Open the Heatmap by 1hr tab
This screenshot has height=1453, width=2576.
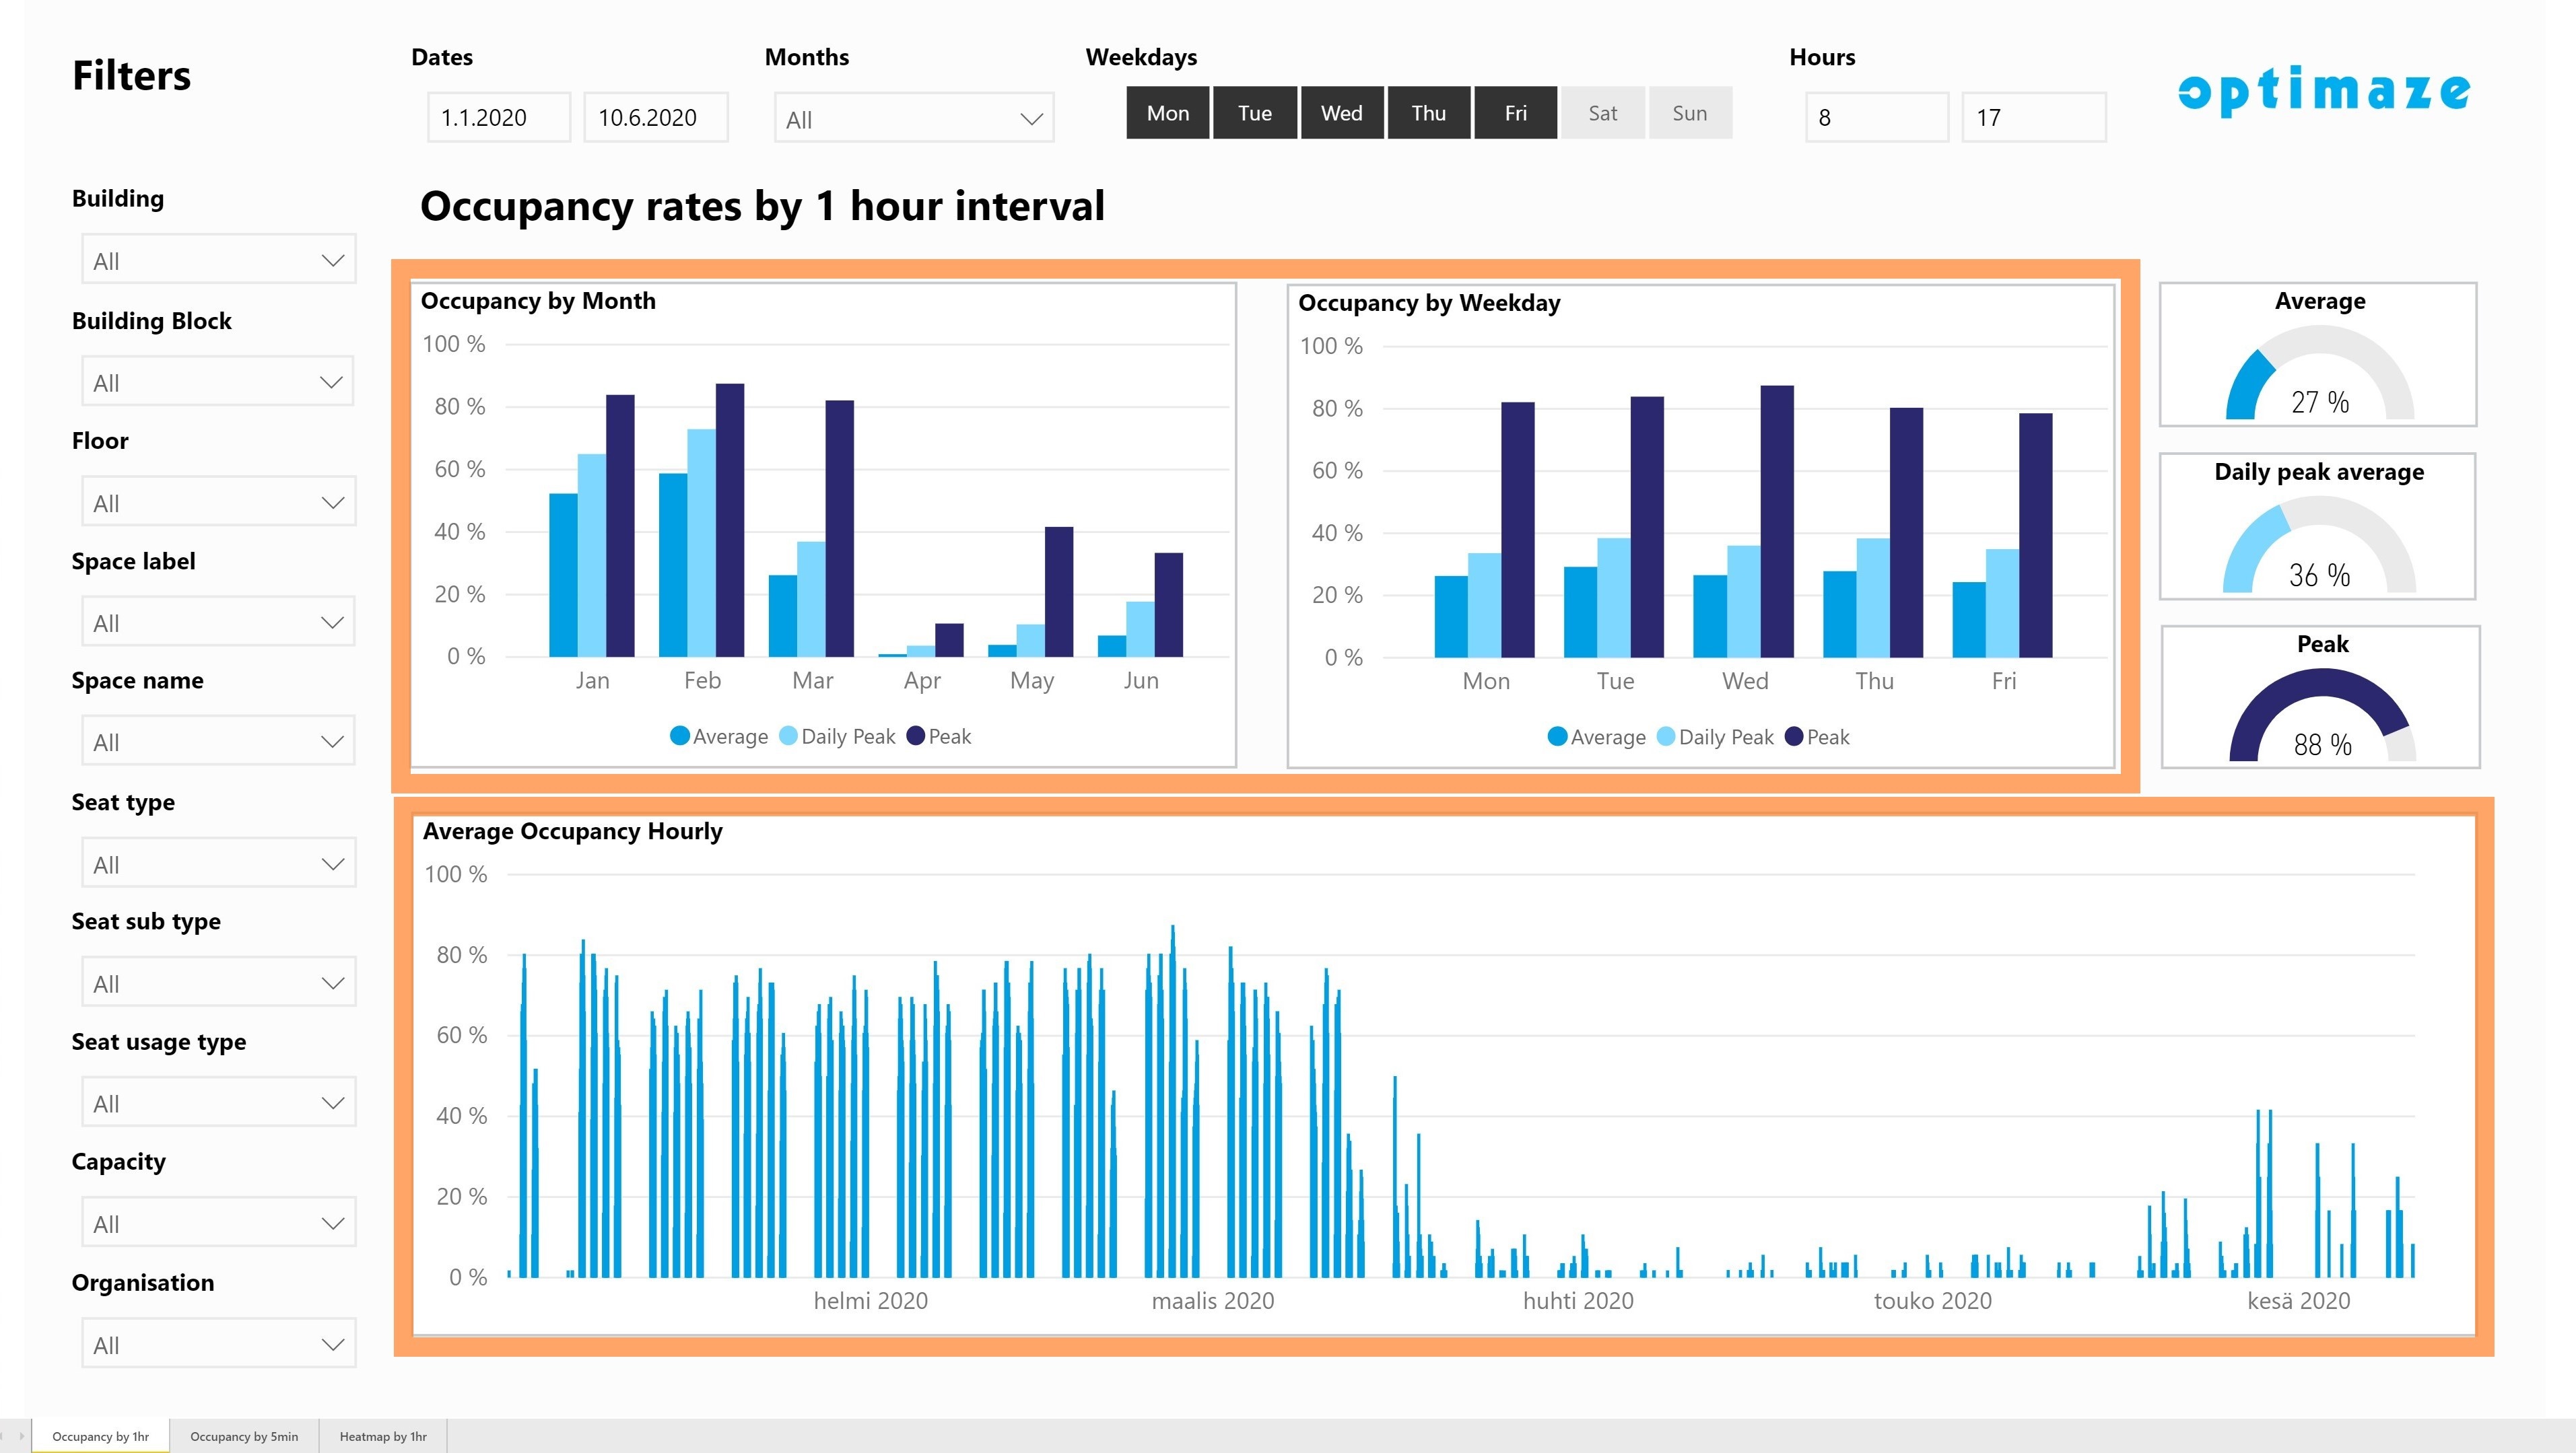coord(383,1436)
